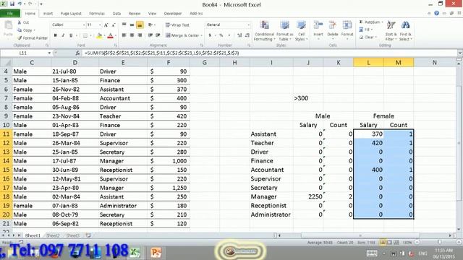
Task: Open Sort & Filter menu
Action: pos(391,31)
